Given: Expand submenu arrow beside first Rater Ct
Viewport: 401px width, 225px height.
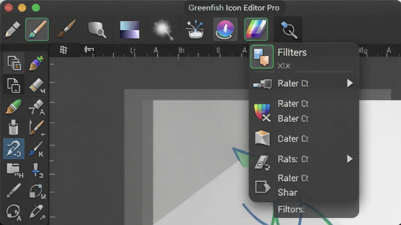Looking at the screenshot, I should point(350,83).
